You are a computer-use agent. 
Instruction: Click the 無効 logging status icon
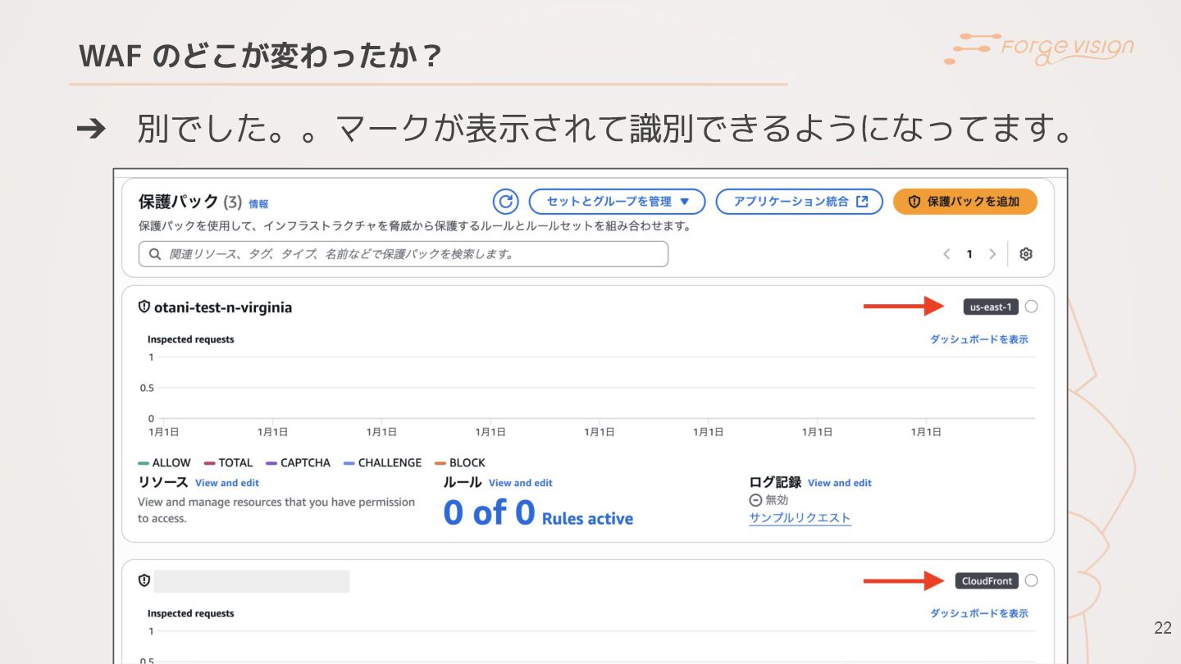(x=755, y=500)
